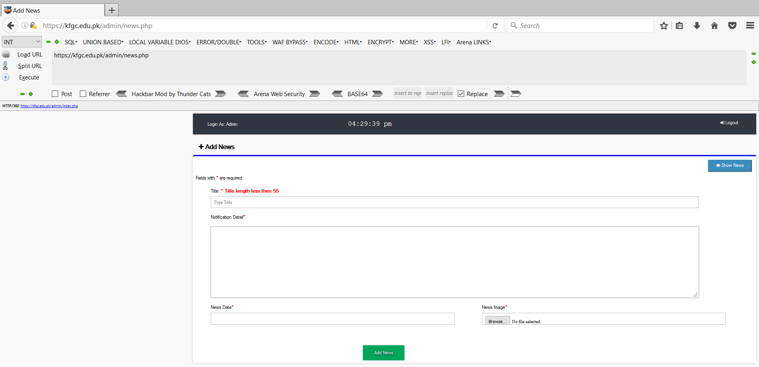The height and width of the screenshot is (367, 759).
Task: Click the Split URL icon
Action: click(6, 66)
